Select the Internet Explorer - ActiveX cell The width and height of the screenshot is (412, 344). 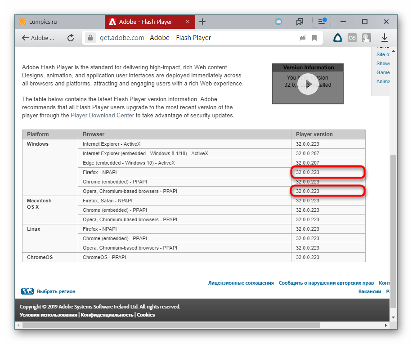[185, 144]
